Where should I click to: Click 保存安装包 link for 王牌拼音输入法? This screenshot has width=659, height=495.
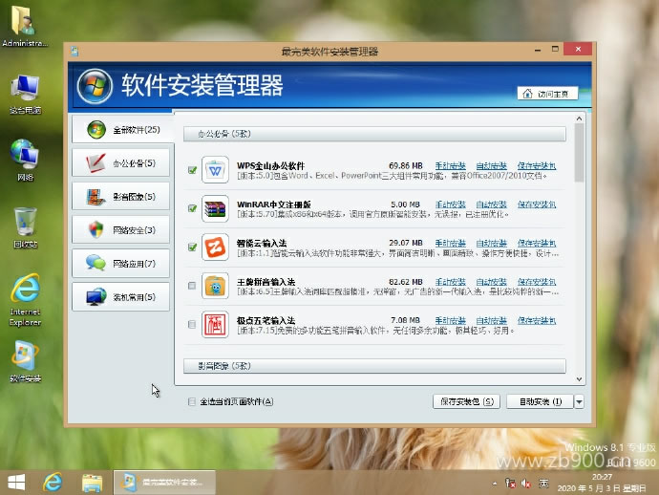(537, 282)
